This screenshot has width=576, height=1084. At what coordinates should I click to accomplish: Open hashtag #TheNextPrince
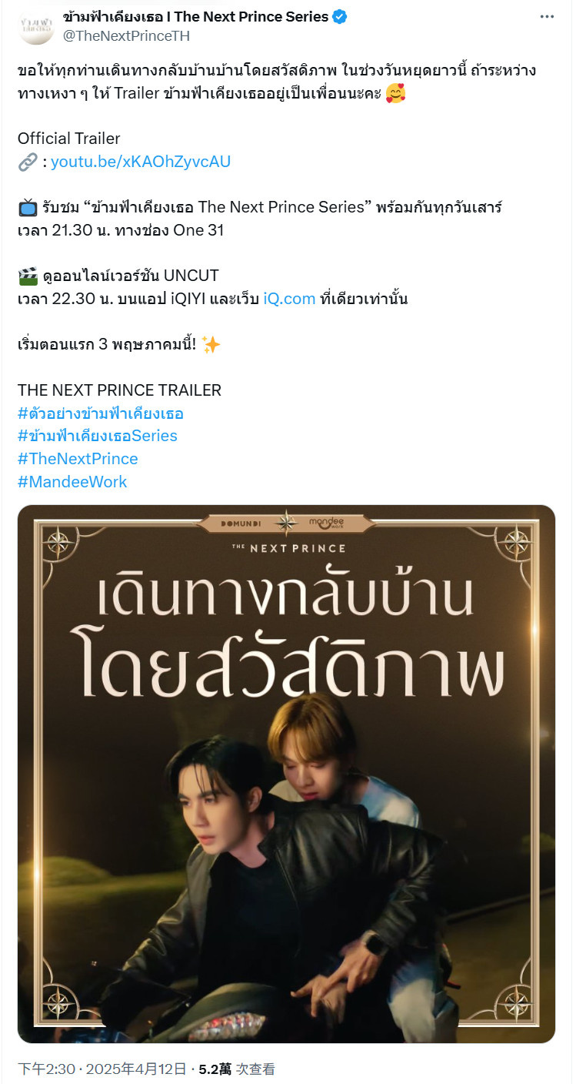point(78,459)
